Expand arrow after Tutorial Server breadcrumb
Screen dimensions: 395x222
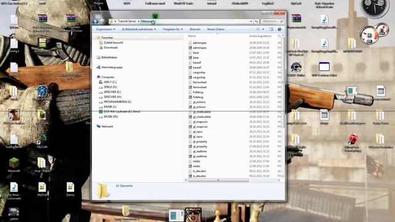coord(138,22)
